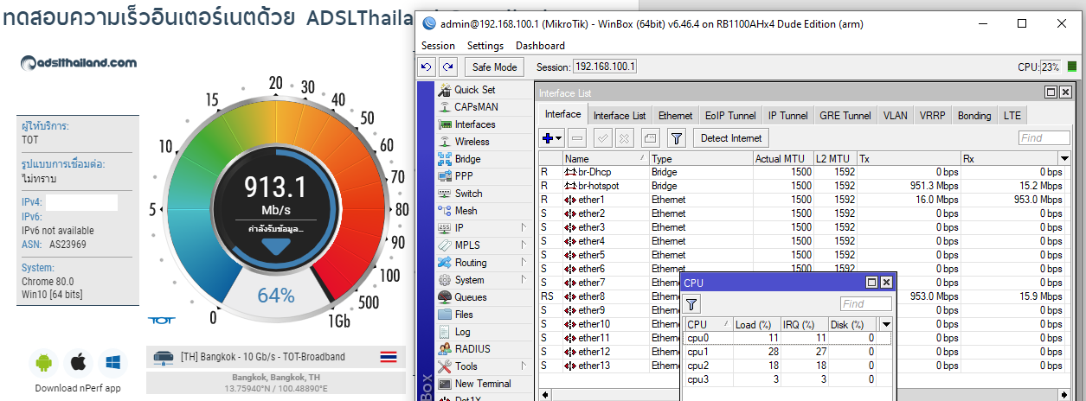Switch to the GRE Tunnel tab
The height and width of the screenshot is (401, 1086).
coord(845,115)
